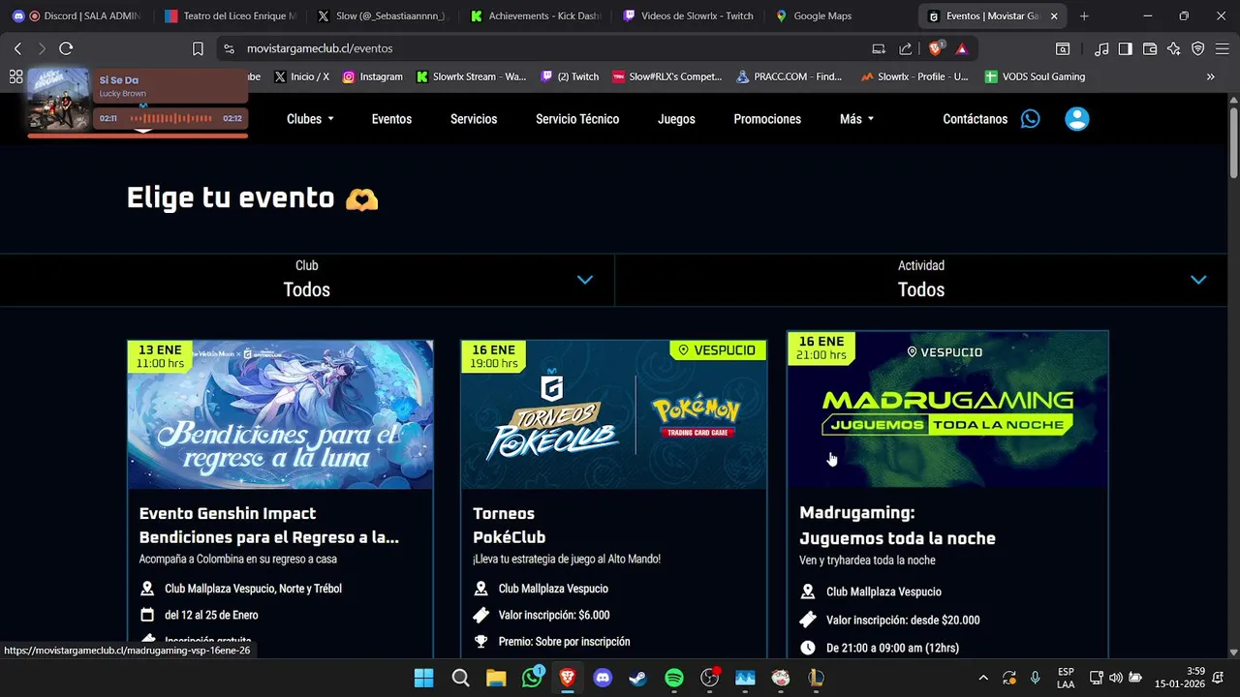Image resolution: width=1240 pixels, height=697 pixels.
Task: Click the install-app icon in address bar
Action: pos(879,48)
